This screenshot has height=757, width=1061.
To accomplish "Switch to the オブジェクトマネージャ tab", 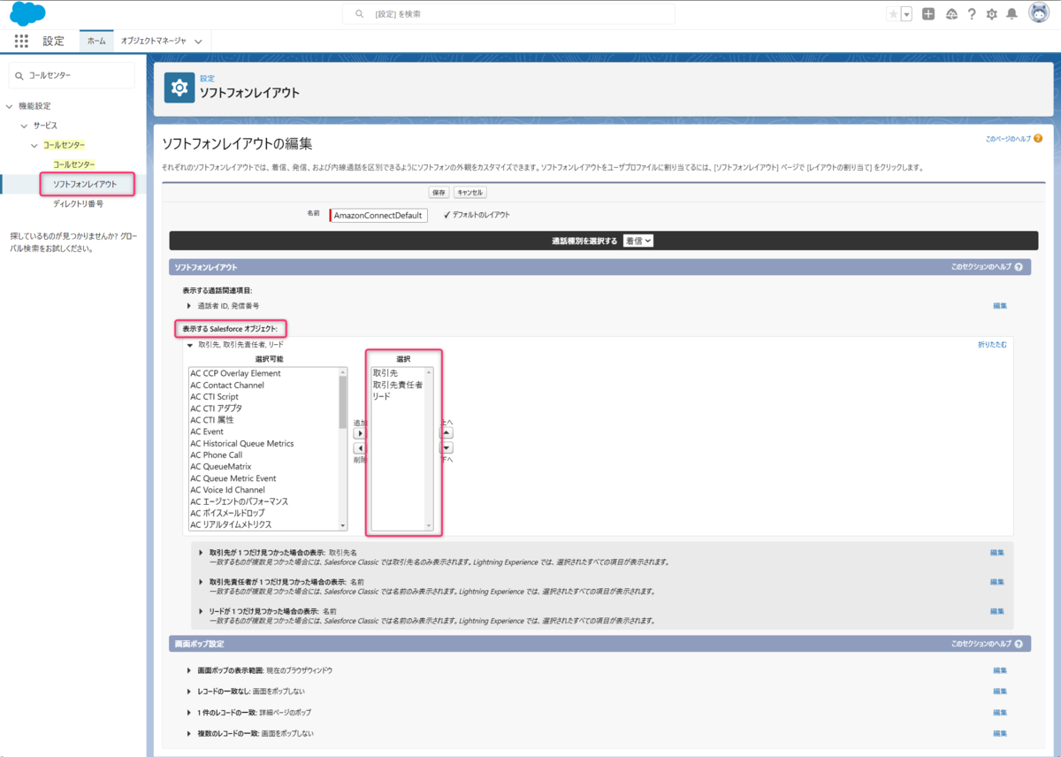I will (x=154, y=41).
